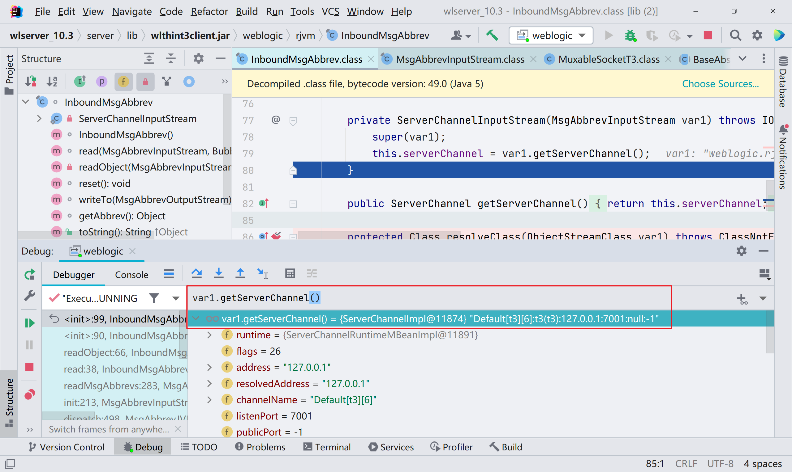Open Terminal tool window button

(327, 447)
